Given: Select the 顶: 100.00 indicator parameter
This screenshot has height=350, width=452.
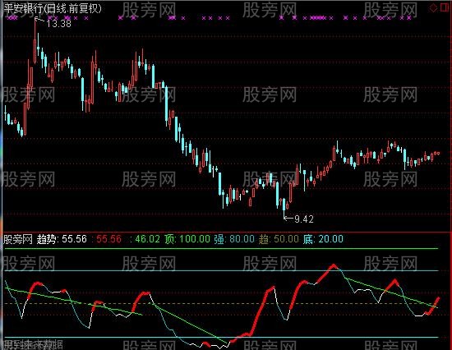Looking at the screenshot, I should coord(187,239).
